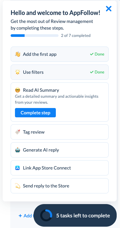This screenshot has height=228, width=120.
Task: Expand the Send reply to the Store step
Action: point(60,186)
